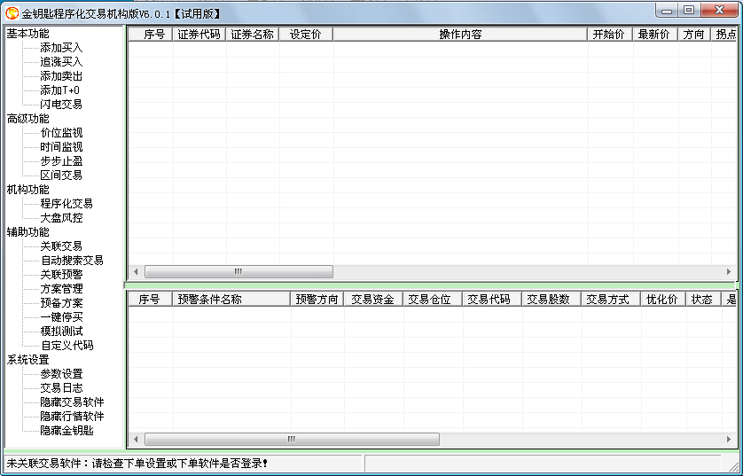The image size is (743, 476).
Task: Click 交易仓位 column header
Action: (433, 300)
